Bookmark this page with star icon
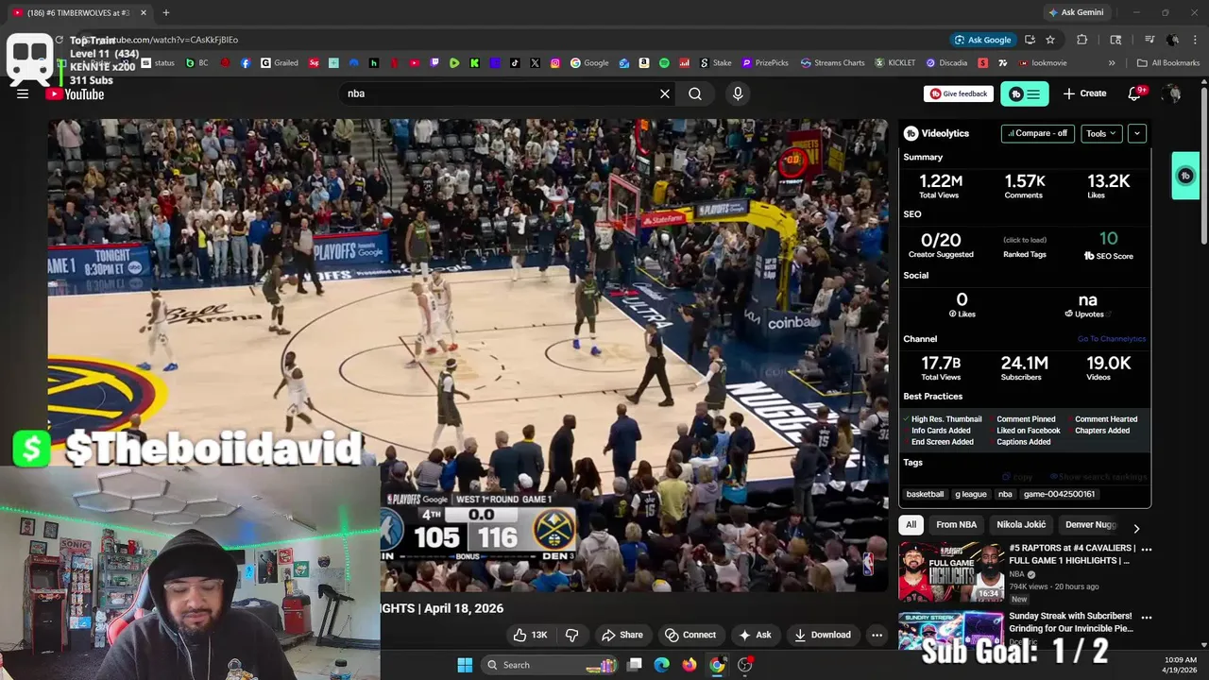Viewport: 1209px width, 680px height. pos(1050,40)
